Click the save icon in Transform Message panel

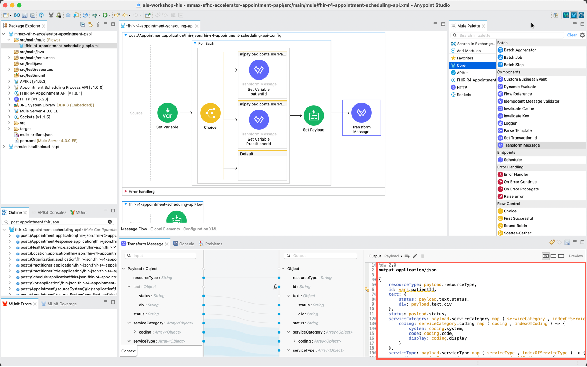point(567,242)
